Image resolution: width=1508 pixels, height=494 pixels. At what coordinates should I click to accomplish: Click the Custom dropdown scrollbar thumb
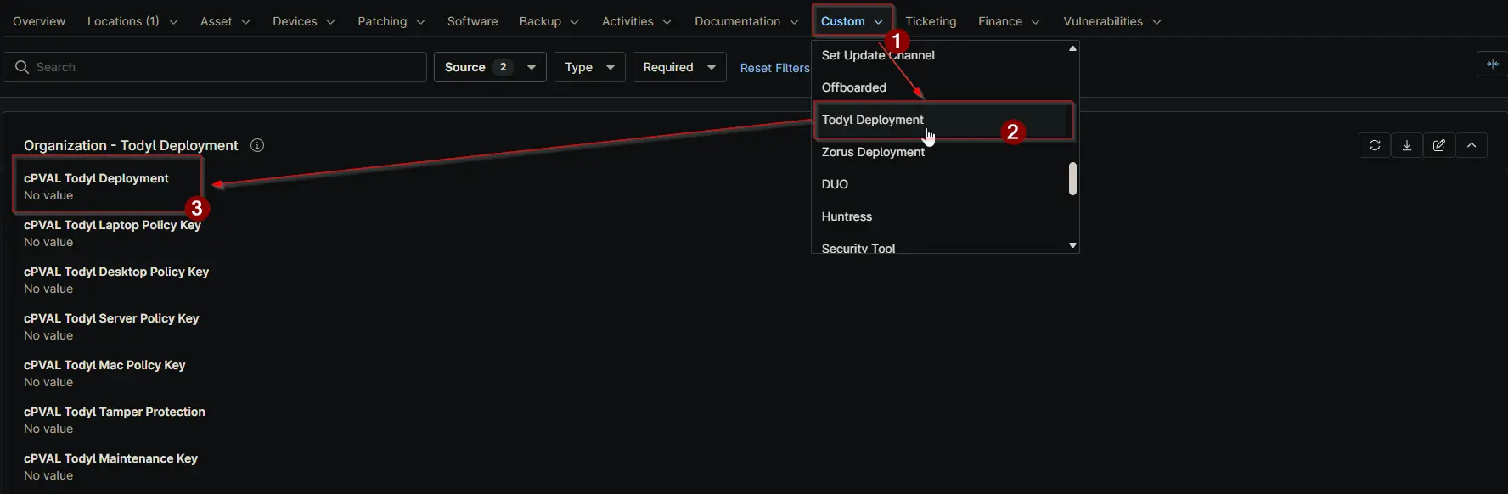(1072, 178)
